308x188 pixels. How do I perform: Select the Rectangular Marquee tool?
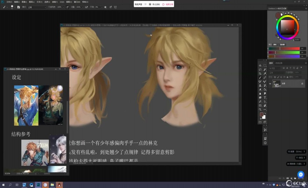point(265,65)
